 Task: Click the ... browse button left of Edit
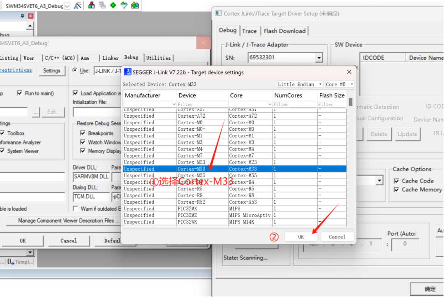coord(36,112)
